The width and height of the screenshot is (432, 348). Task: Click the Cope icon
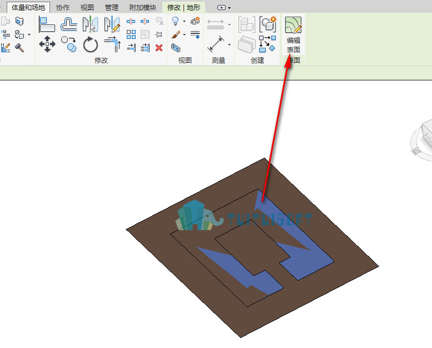6,21
